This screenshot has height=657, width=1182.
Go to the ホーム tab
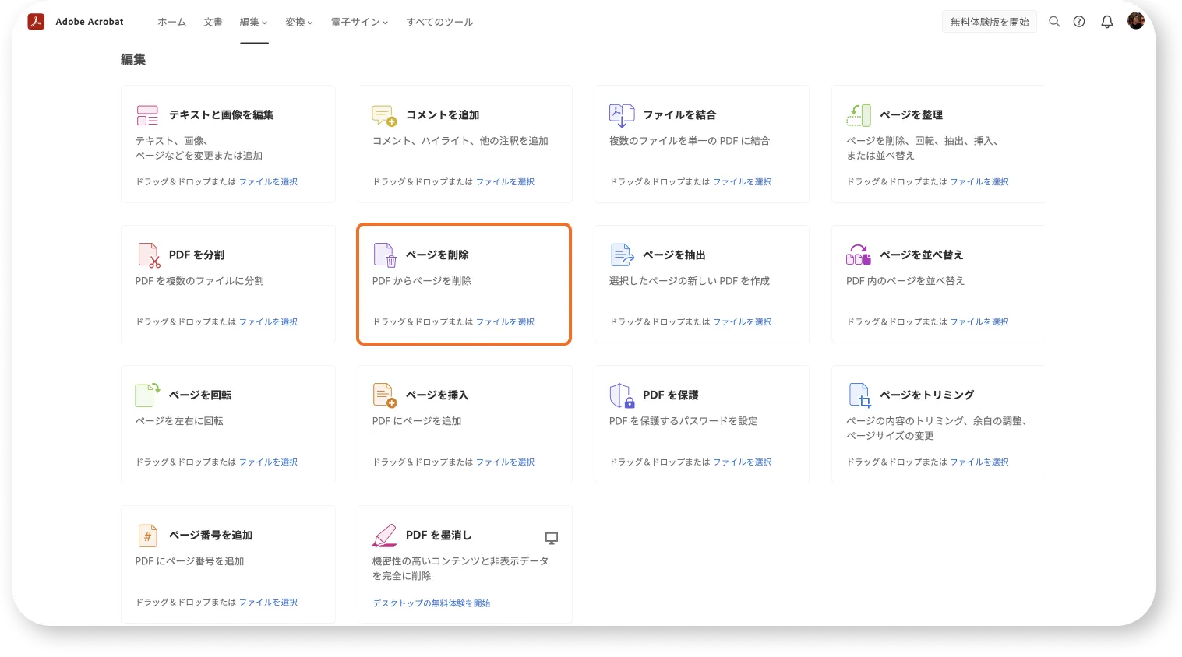[171, 22]
